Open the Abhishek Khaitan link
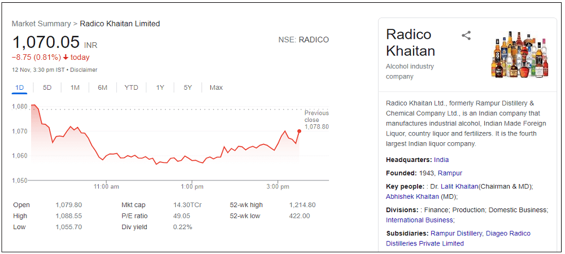 (x=412, y=196)
